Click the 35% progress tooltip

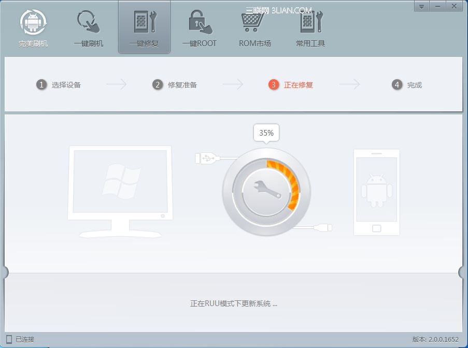(x=266, y=133)
